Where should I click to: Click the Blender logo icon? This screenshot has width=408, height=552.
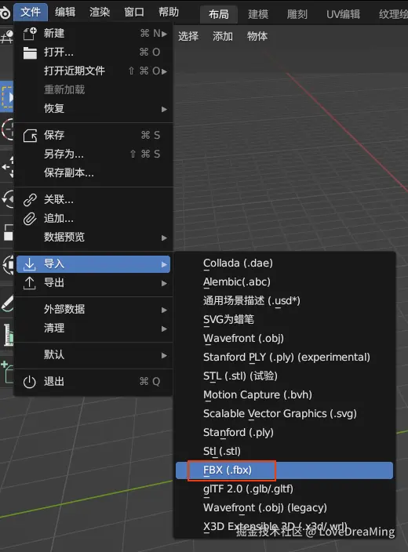5,13
